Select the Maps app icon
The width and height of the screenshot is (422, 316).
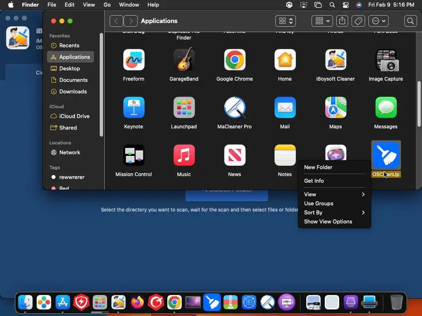click(335, 107)
